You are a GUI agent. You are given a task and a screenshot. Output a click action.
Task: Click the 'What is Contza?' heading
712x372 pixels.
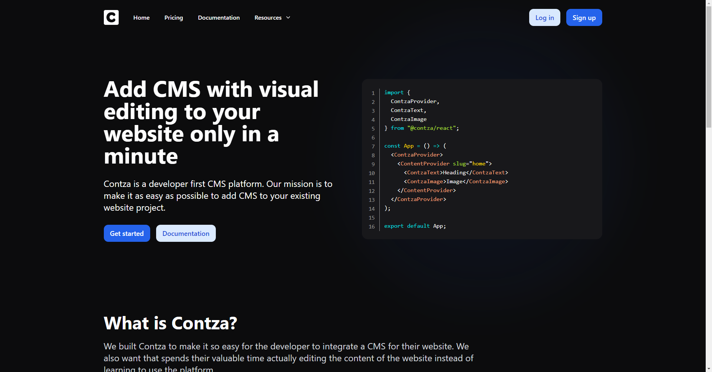(x=170, y=323)
